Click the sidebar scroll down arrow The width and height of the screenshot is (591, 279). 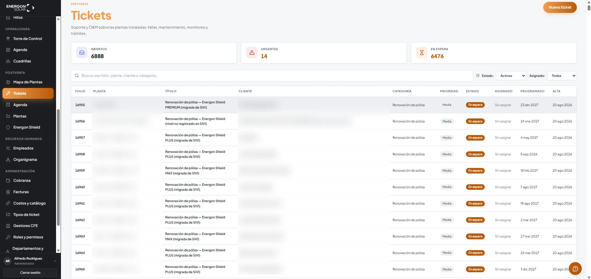(58, 251)
